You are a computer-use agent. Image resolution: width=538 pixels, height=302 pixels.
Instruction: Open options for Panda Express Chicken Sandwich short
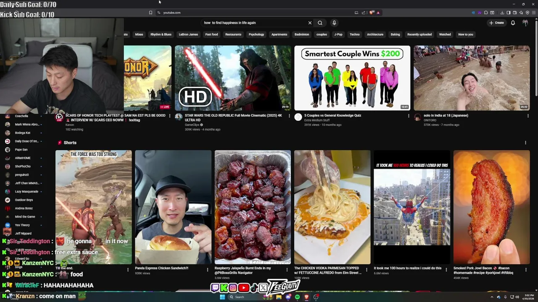(207, 270)
